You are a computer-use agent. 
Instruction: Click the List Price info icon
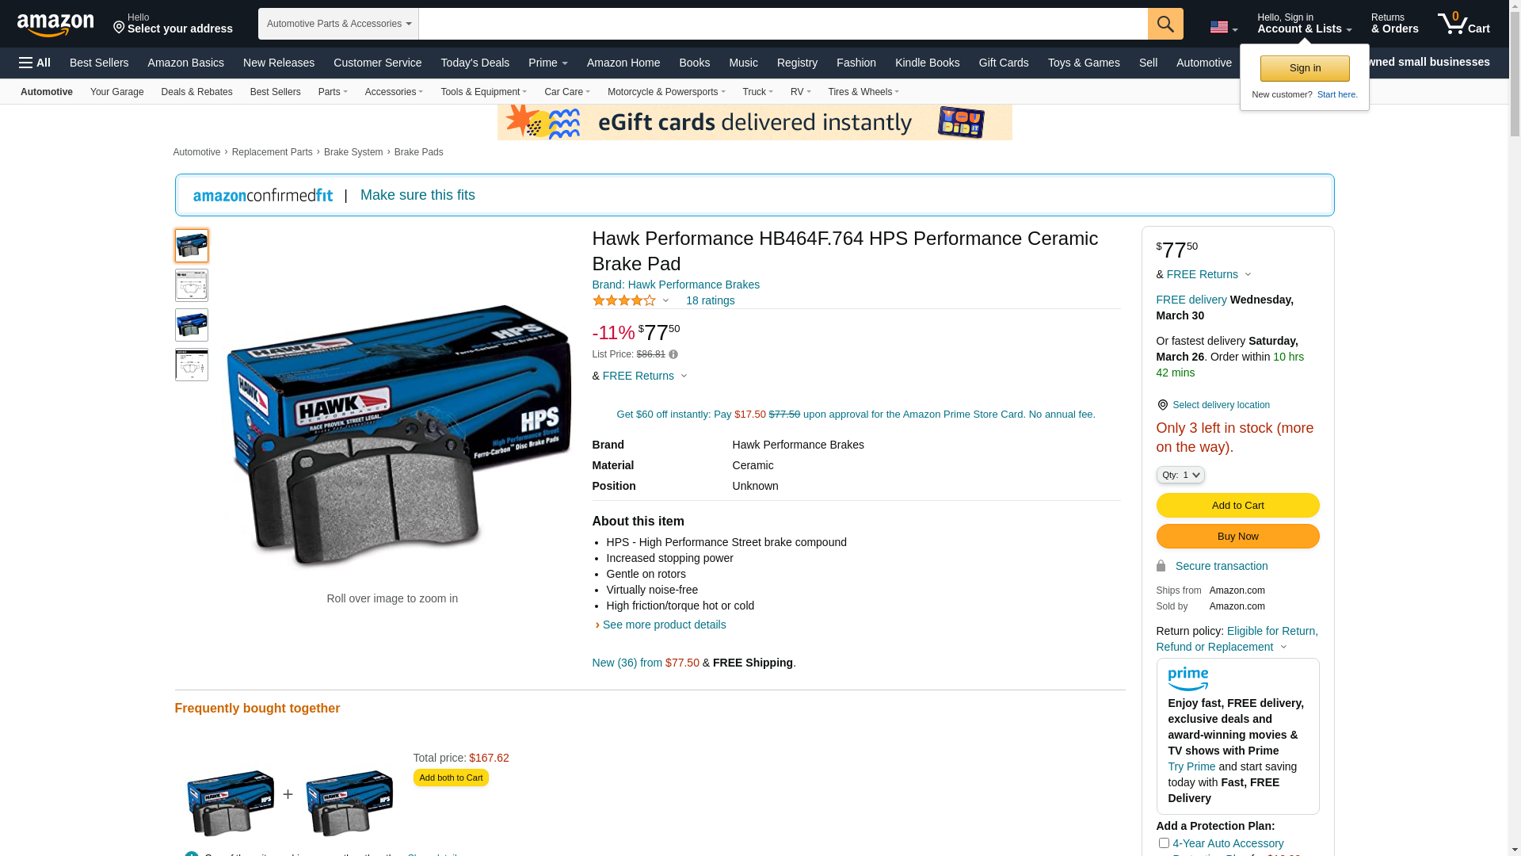[673, 354]
